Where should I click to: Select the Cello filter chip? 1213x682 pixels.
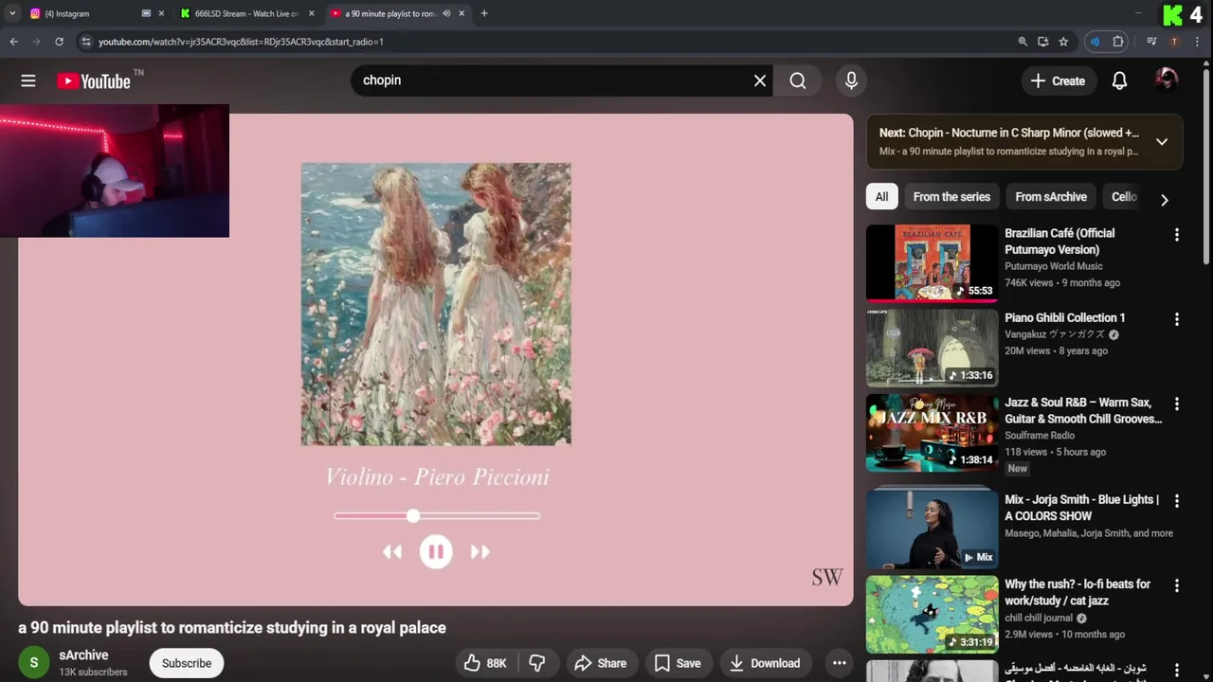click(1124, 197)
